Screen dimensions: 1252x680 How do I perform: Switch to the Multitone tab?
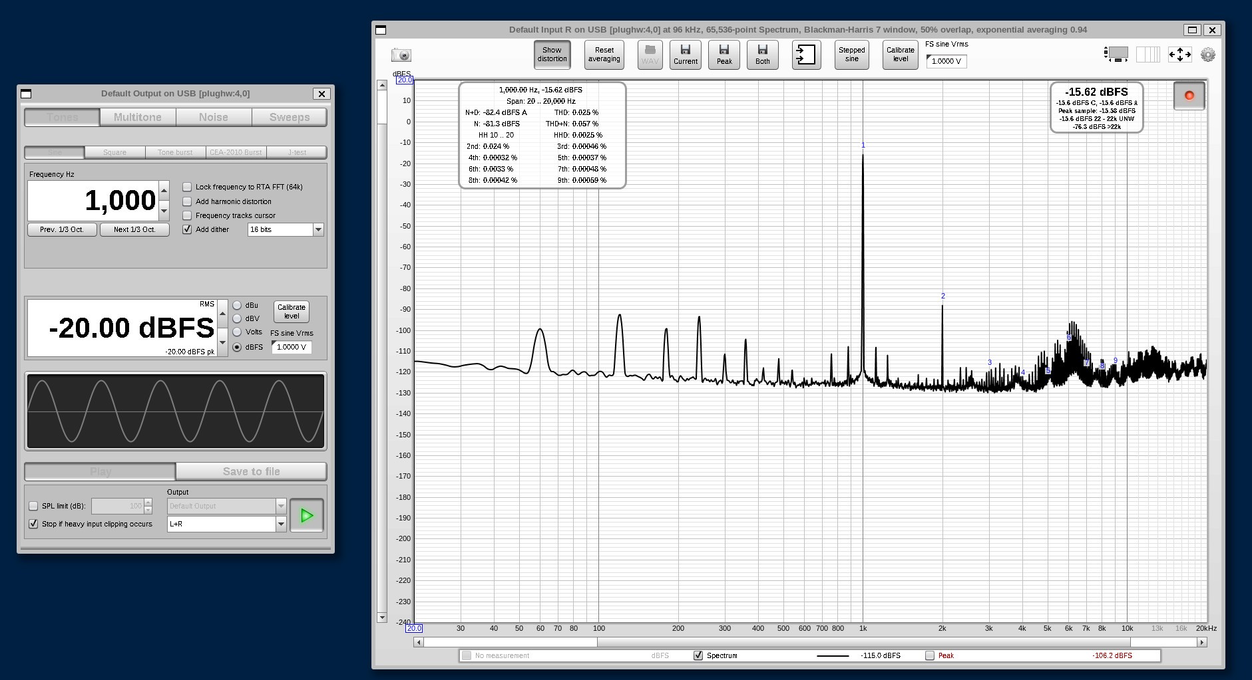point(138,117)
